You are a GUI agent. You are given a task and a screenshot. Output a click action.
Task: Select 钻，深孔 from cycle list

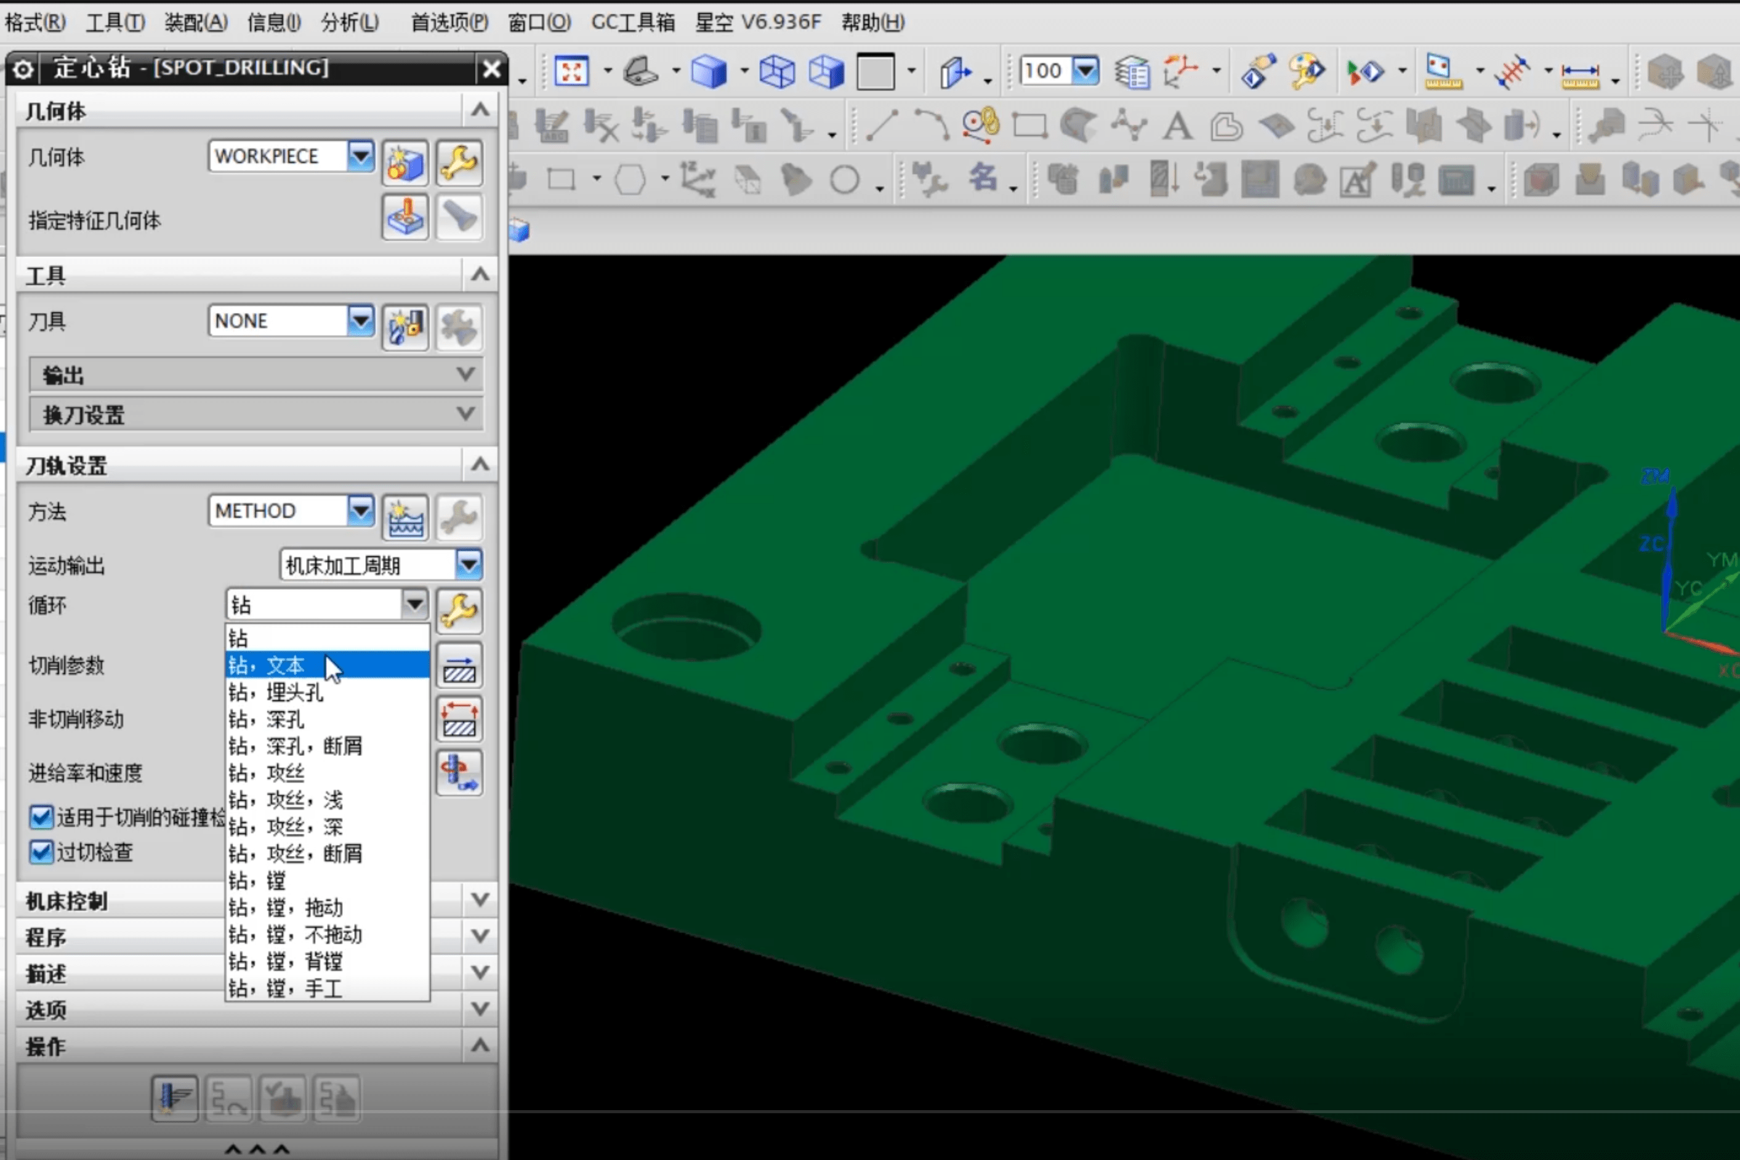[267, 719]
